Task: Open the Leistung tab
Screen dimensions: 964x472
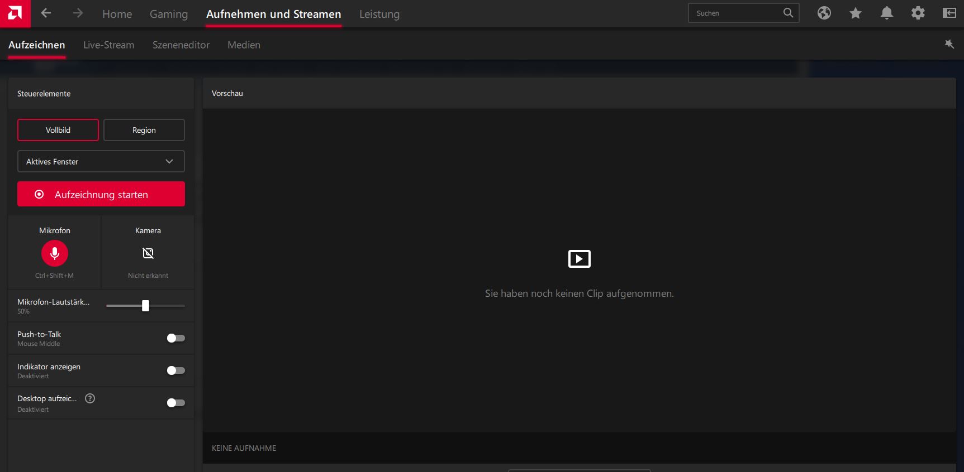Action: click(x=379, y=14)
